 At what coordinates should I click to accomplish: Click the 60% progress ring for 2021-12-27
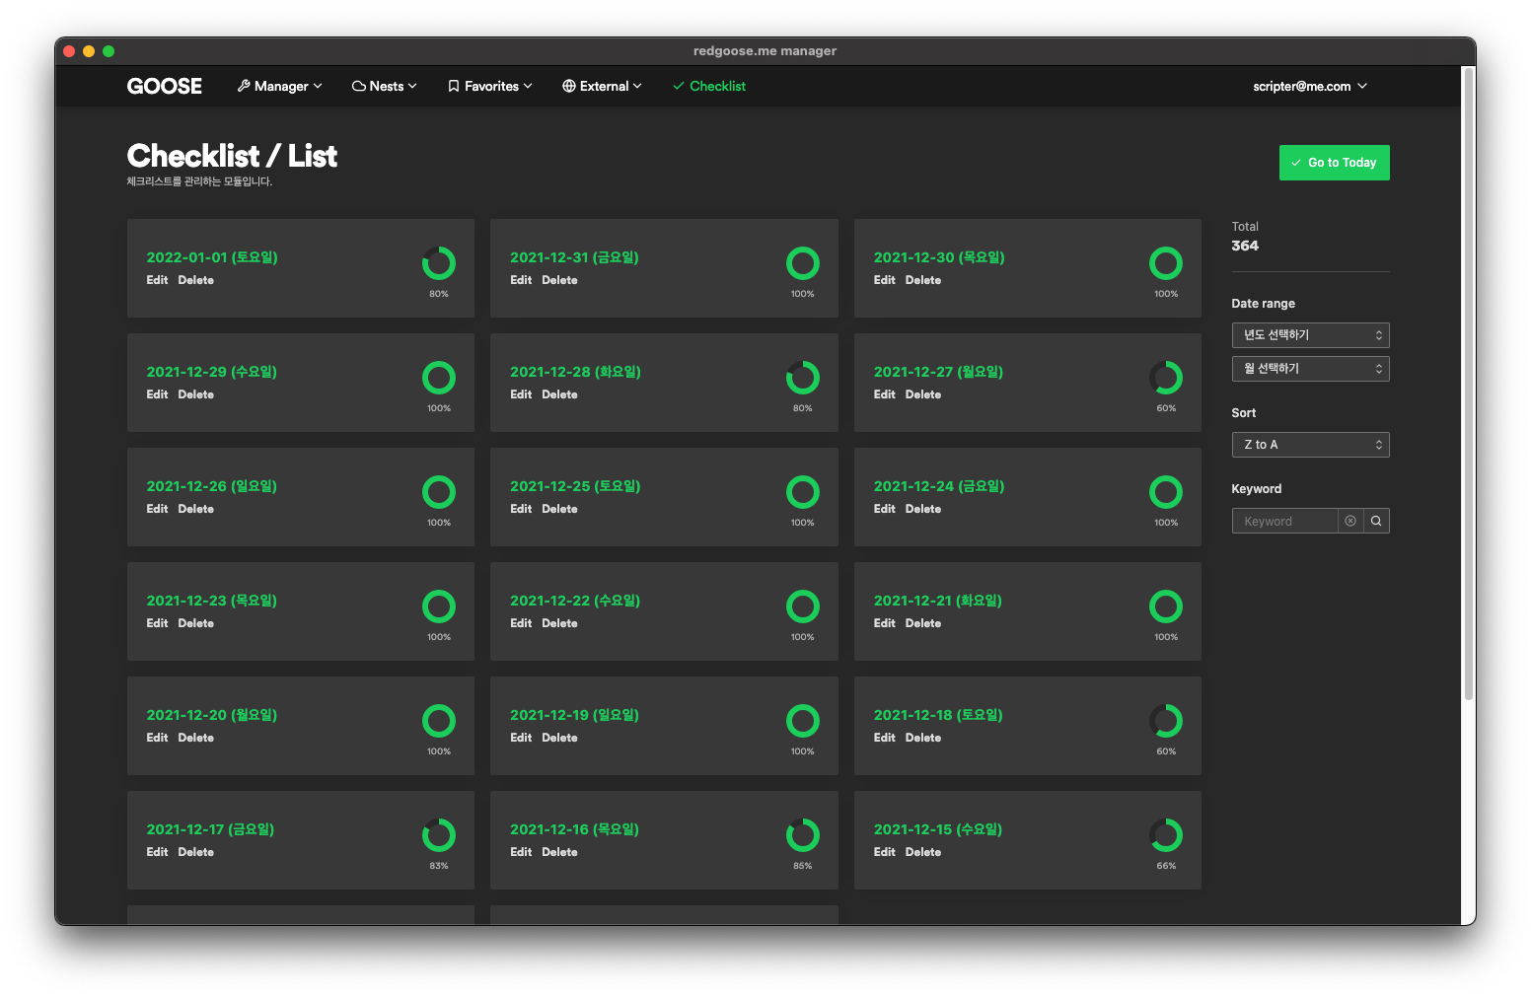(x=1166, y=378)
